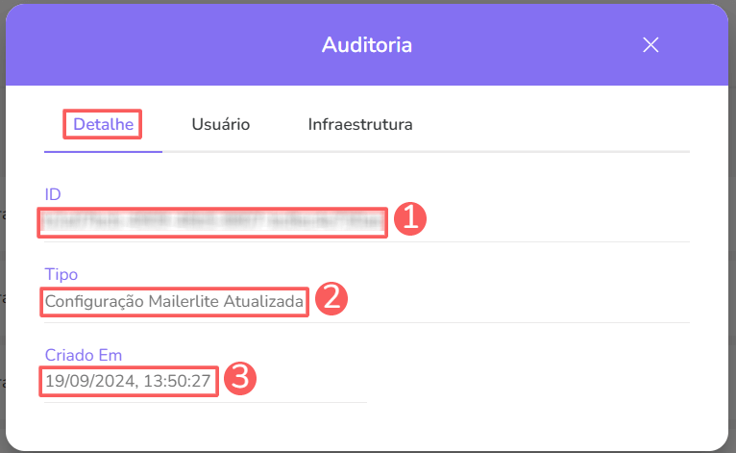736x453 pixels.
Task: Select the Tipo value Configuração Mailerlite Atualizada
Action: pyautogui.click(x=175, y=302)
